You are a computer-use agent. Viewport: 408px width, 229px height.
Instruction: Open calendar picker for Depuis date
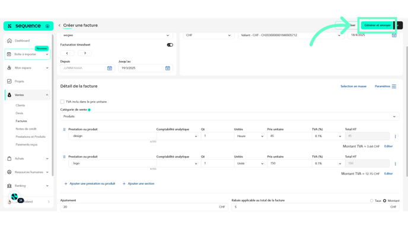point(110,68)
